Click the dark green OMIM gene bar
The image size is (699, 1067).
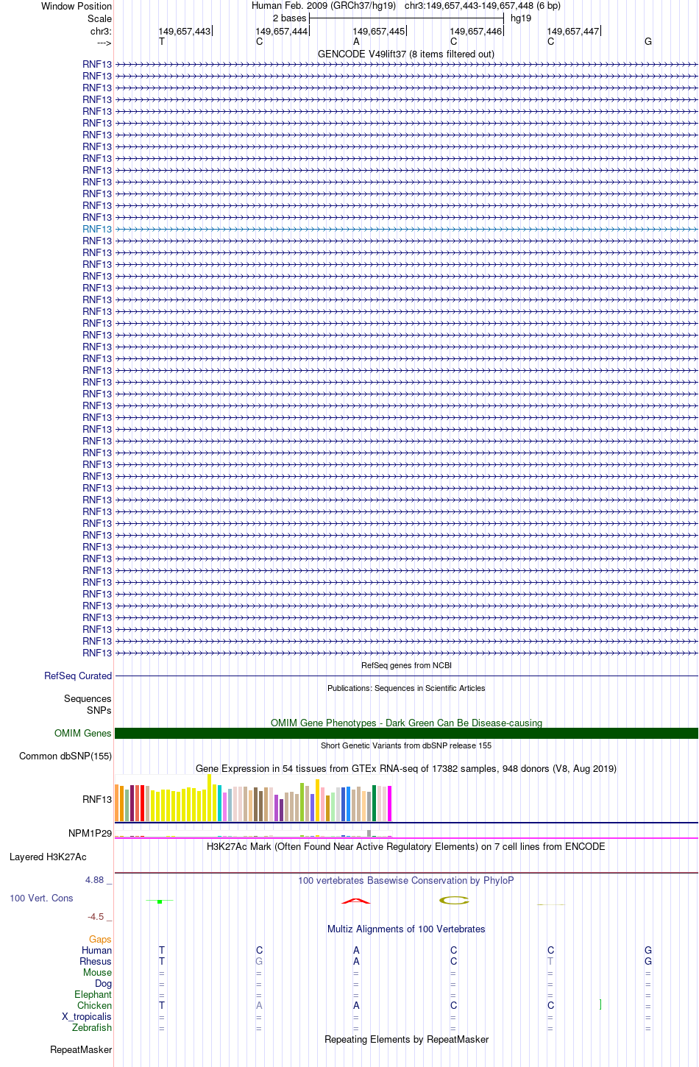point(406,733)
